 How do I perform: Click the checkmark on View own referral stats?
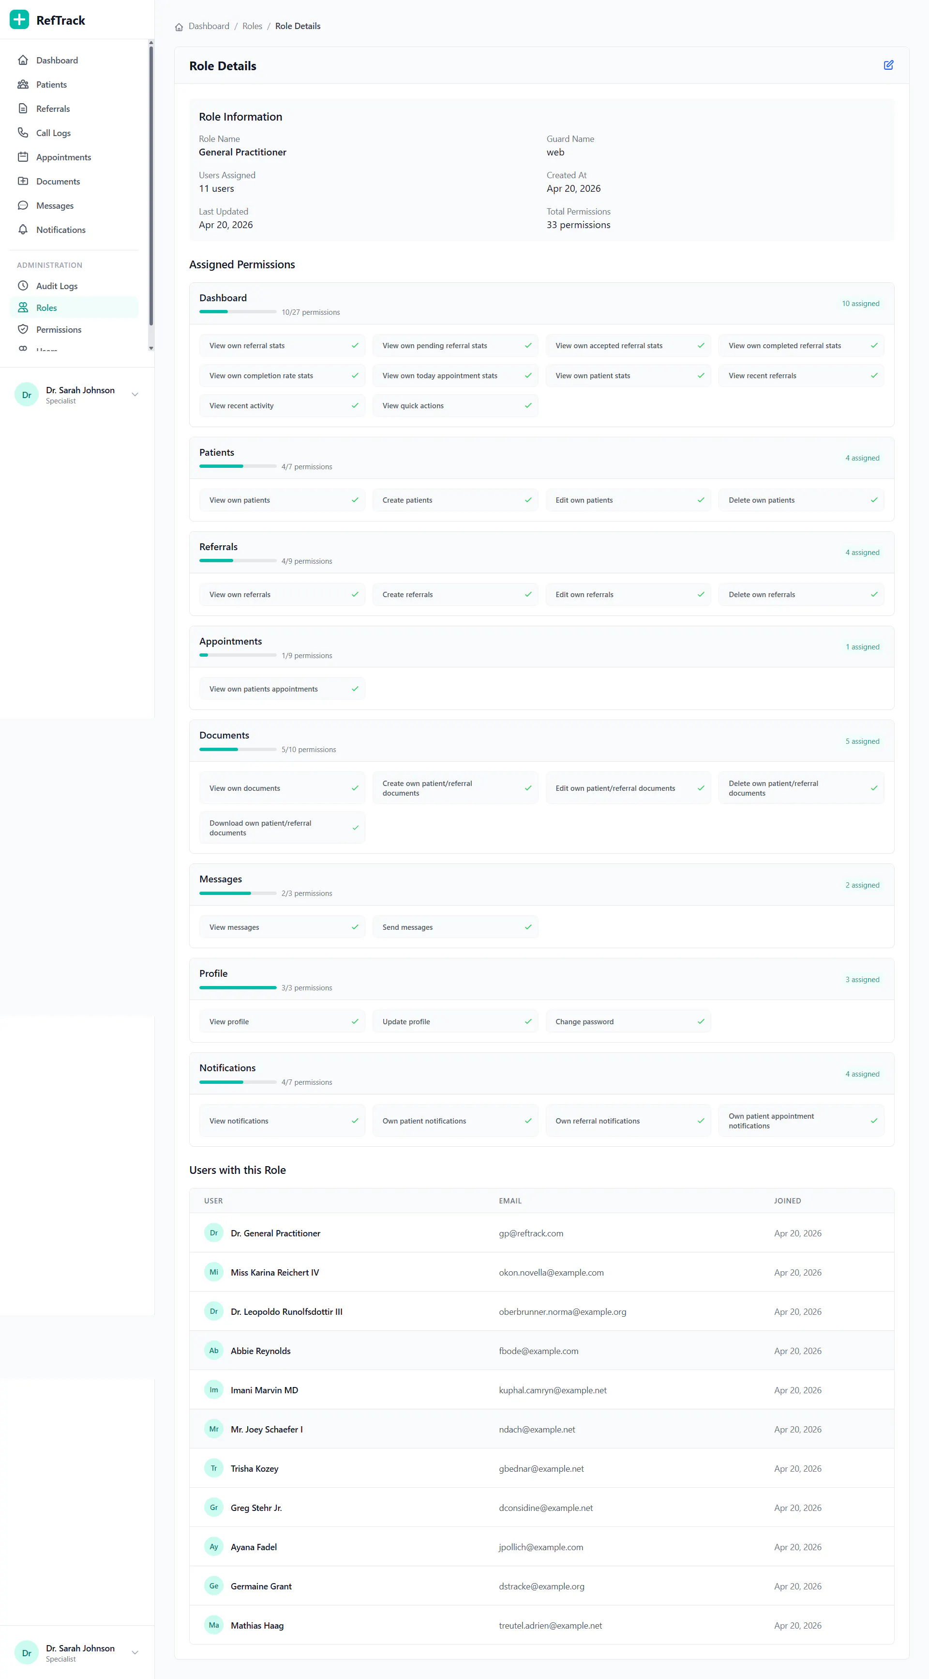point(355,345)
